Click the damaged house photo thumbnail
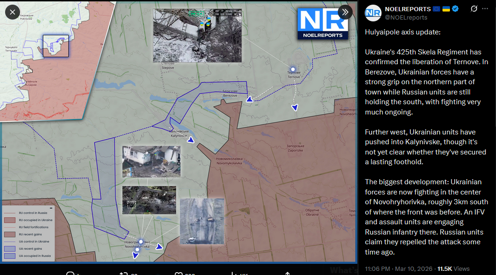Image resolution: width=496 pixels, height=275 pixels. pos(151,161)
